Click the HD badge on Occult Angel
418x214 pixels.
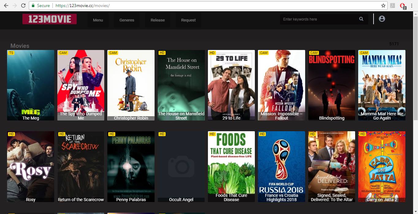(162, 134)
